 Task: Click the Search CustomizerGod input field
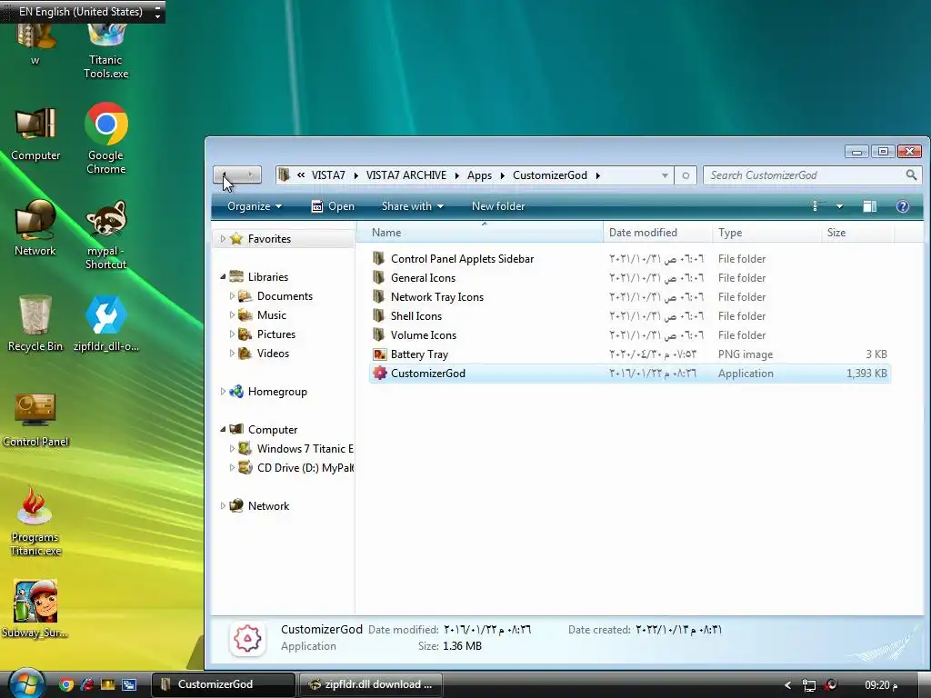point(805,175)
